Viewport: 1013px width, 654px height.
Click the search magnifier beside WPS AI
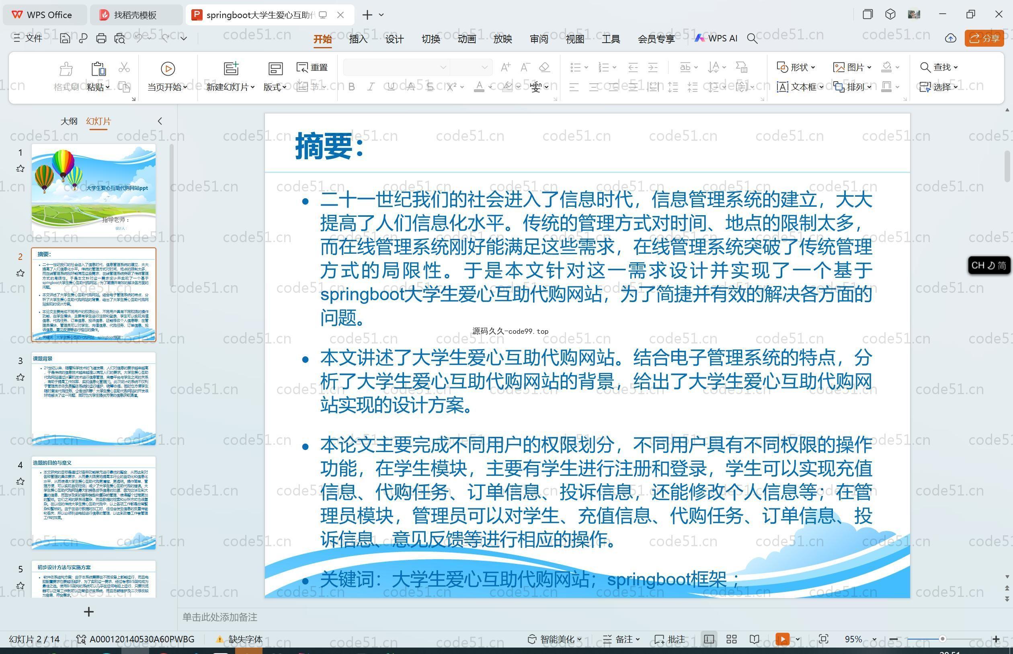click(752, 39)
